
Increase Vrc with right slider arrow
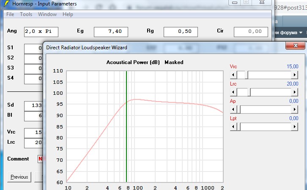[x=295, y=75]
